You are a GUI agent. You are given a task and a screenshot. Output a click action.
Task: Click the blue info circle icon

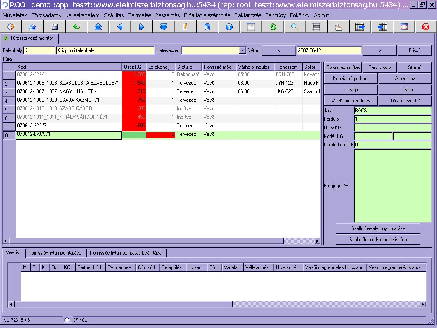[x=229, y=27]
